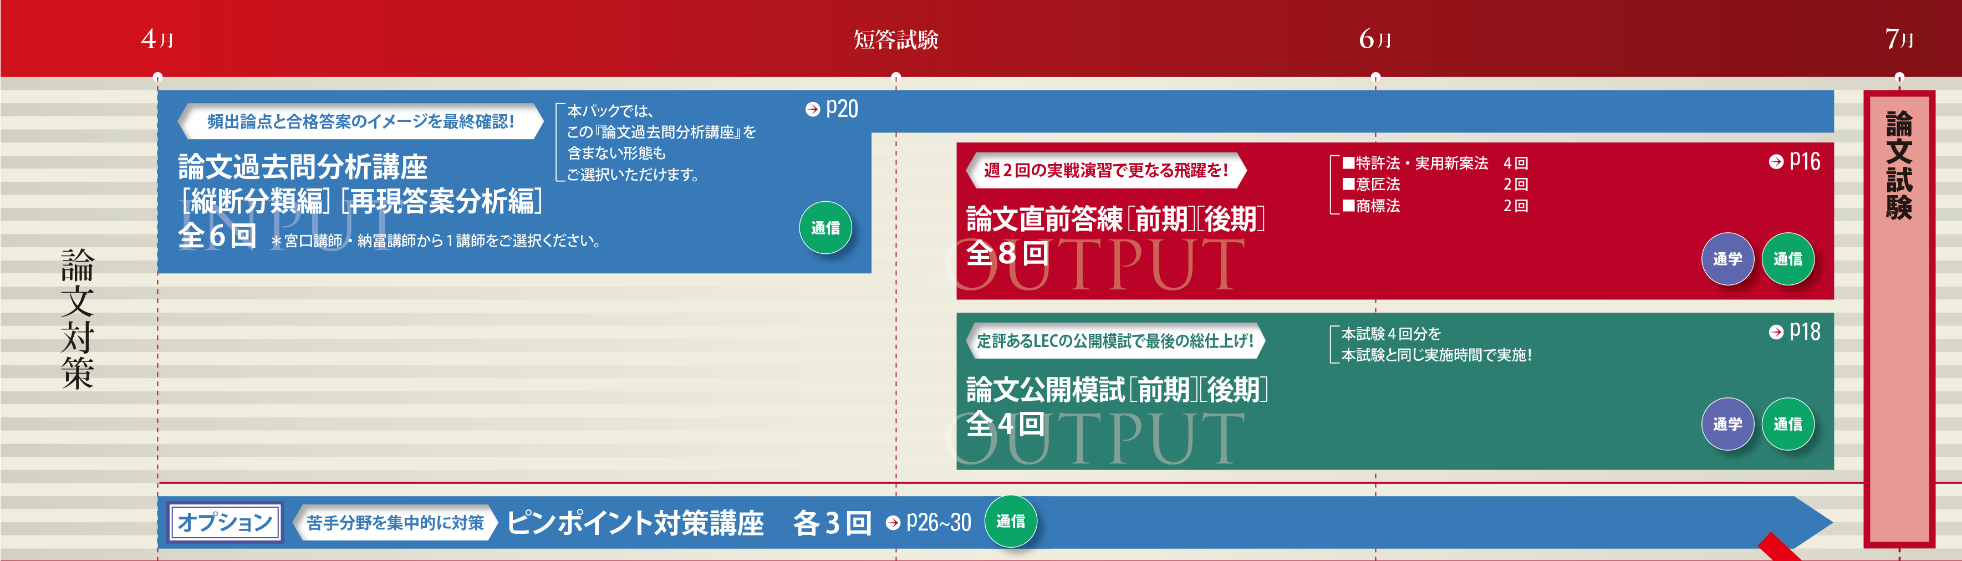This screenshot has width=1962, height=561.
Task: Click the 通信 badge in the blue 論文過去問分析講座 block
Action: tap(825, 228)
